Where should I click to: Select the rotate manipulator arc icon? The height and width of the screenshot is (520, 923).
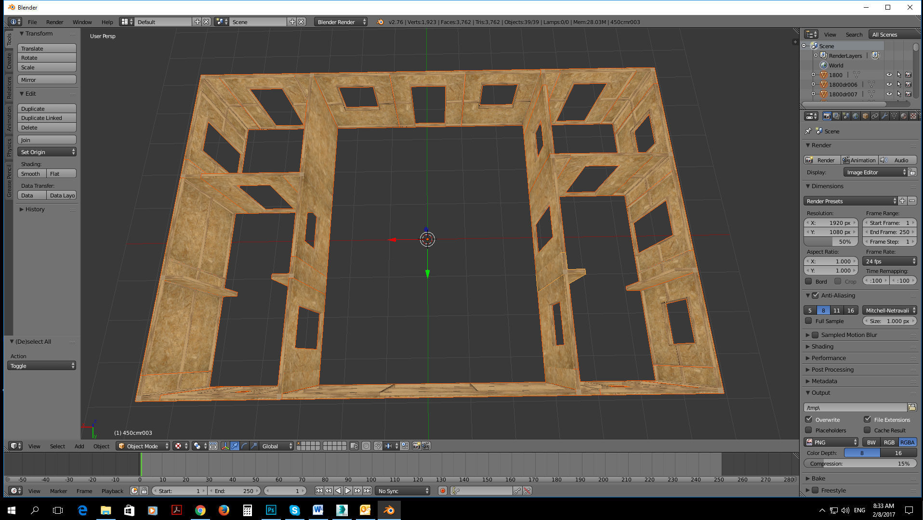244,446
